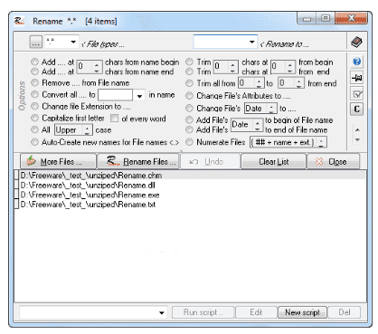Select 'Remove .... from File name' option
This screenshot has width=378, height=334.
click(x=35, y=82)
